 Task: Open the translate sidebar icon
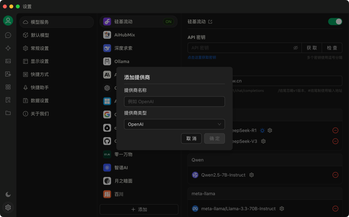[8, 74]
